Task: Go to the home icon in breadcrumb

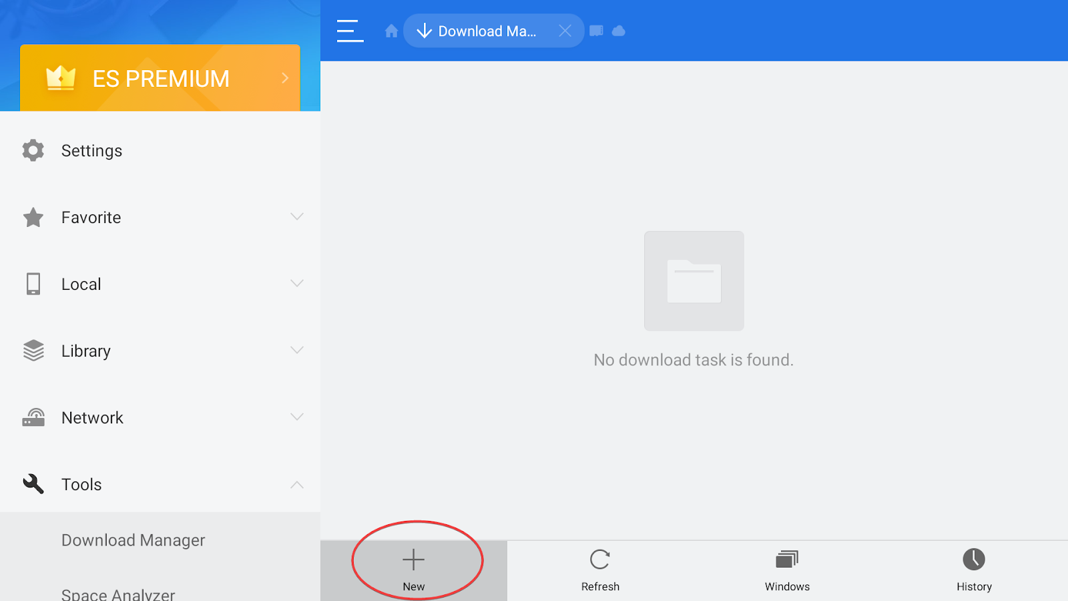Action: coord(392,31)
